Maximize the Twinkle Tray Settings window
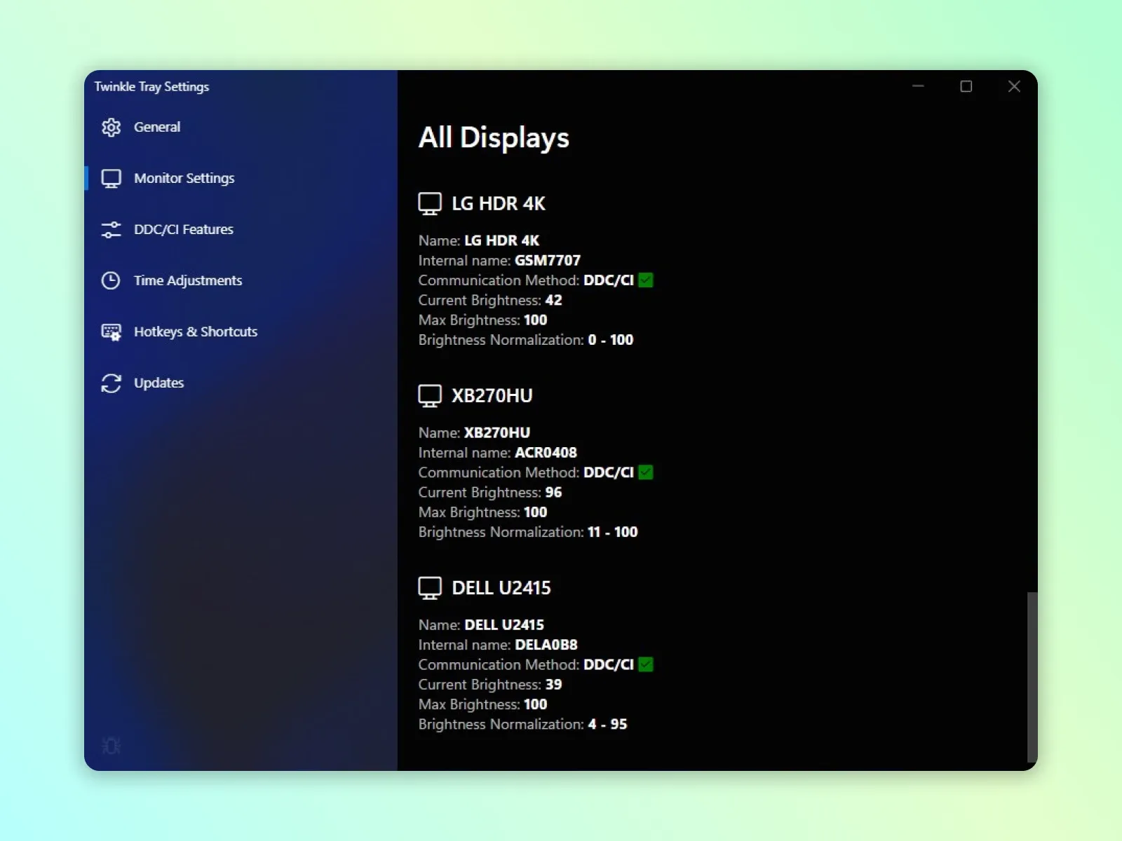Image resolution: width=1122 pixels, height=841 pixels. (966, 86)
